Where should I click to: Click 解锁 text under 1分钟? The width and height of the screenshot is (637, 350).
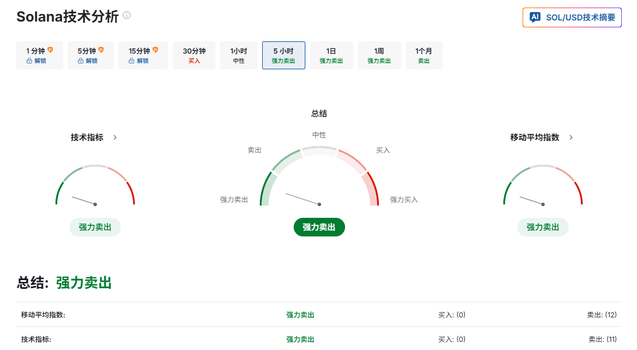[40, 61]
